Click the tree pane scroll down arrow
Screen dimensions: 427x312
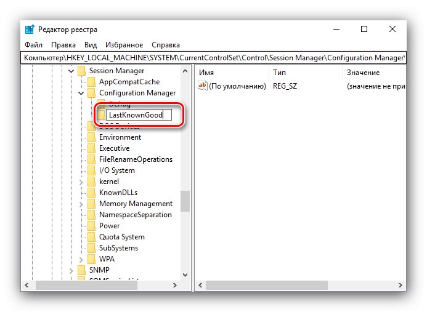pos(185,275)
